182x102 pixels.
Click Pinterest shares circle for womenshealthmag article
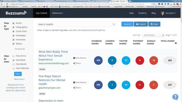[140, 60]
